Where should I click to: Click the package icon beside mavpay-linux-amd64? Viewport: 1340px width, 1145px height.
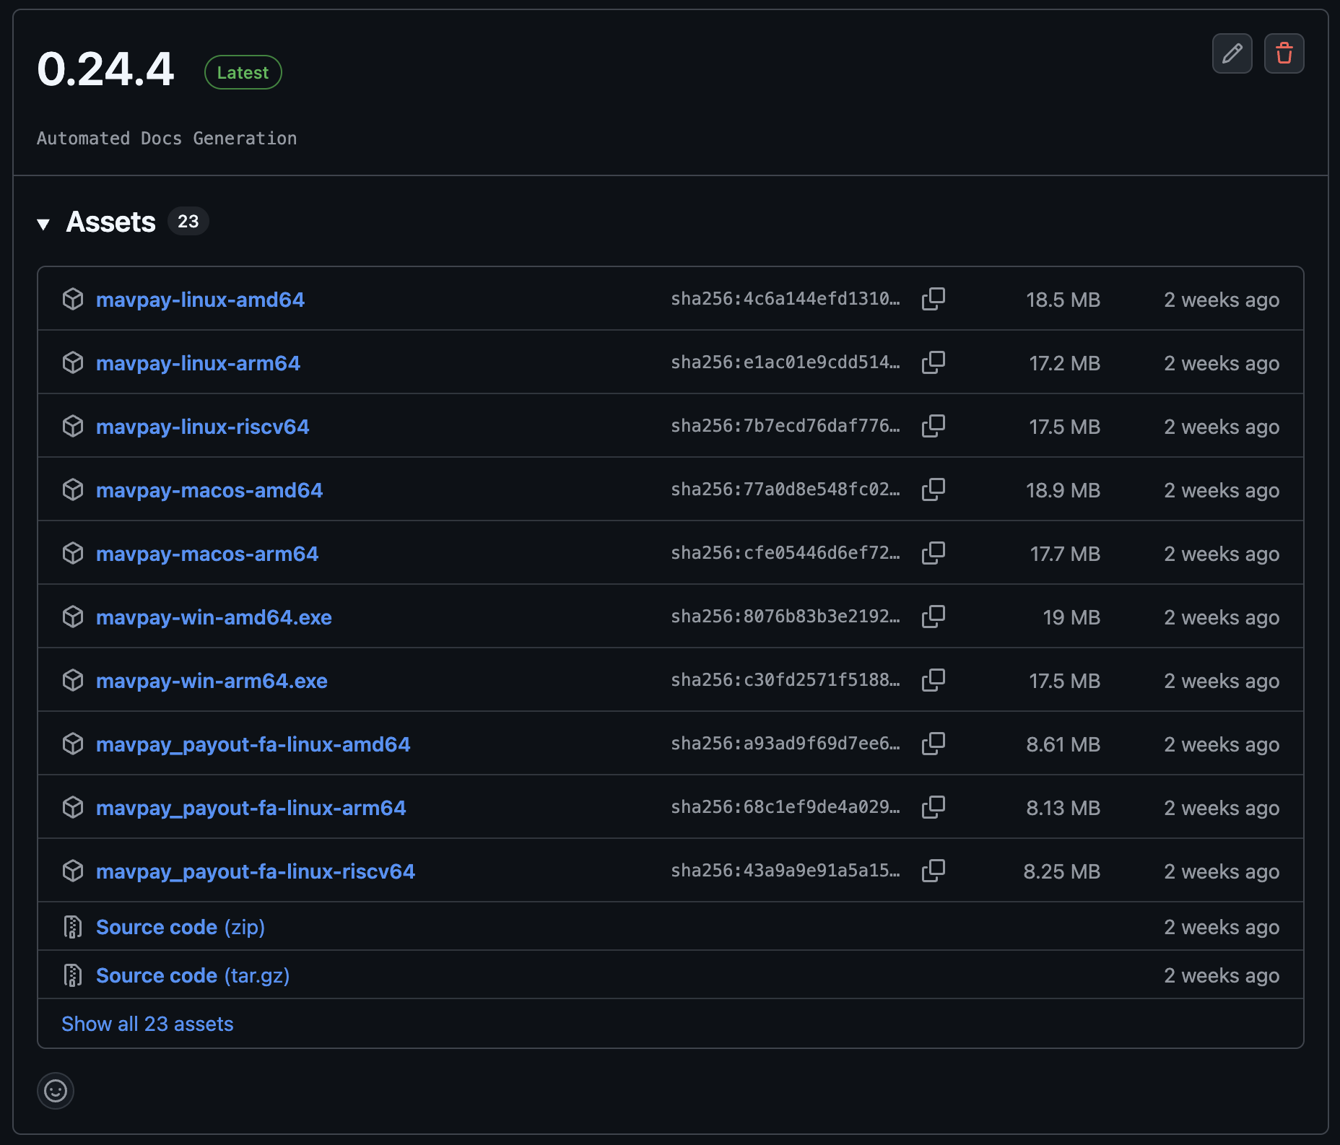[73, 299]
